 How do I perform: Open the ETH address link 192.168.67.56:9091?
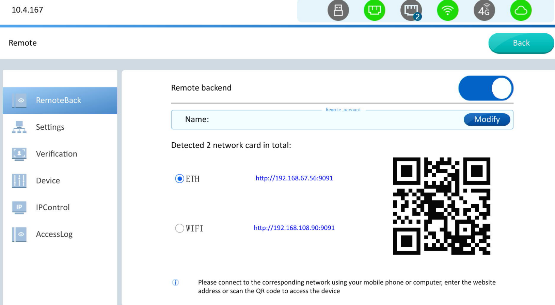294,178
